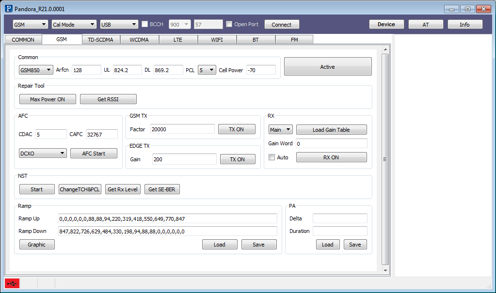Open the Main dropdown in RX section
Viewport: 496px width, 293px height.
[x=280, y=129]
